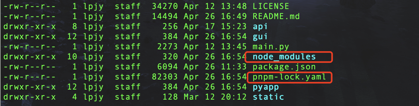Click the Apr 26 11:33 timestamp
The height and width of the screenshot is (106, 419).
point(215,67)
